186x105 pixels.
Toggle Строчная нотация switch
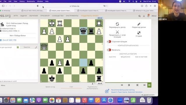(x=109, y=41)
